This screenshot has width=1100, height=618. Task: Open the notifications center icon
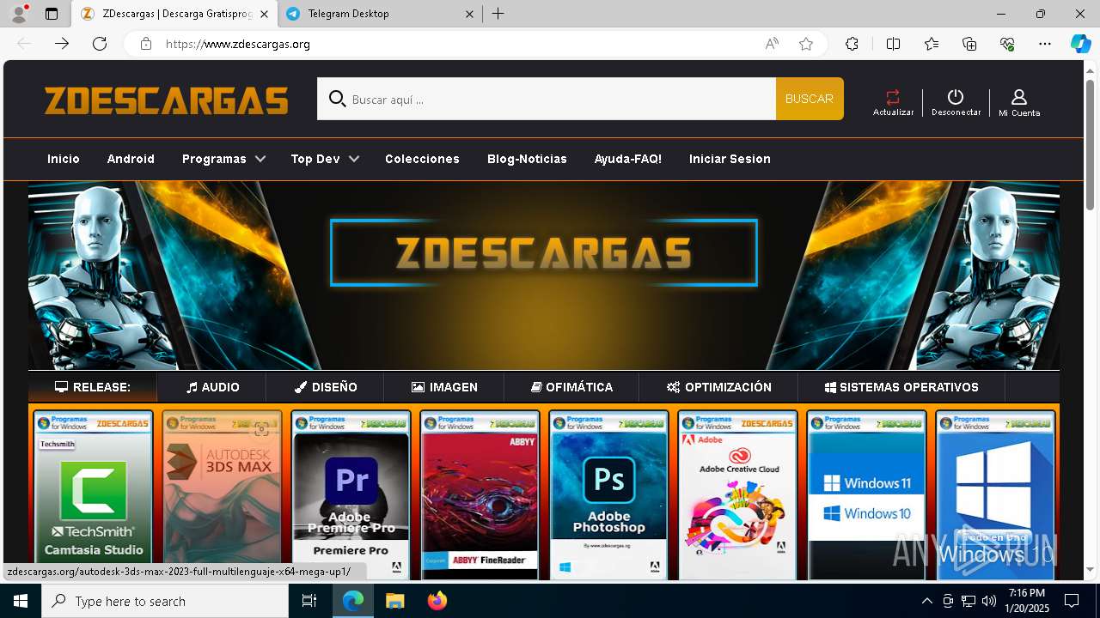1072,601
